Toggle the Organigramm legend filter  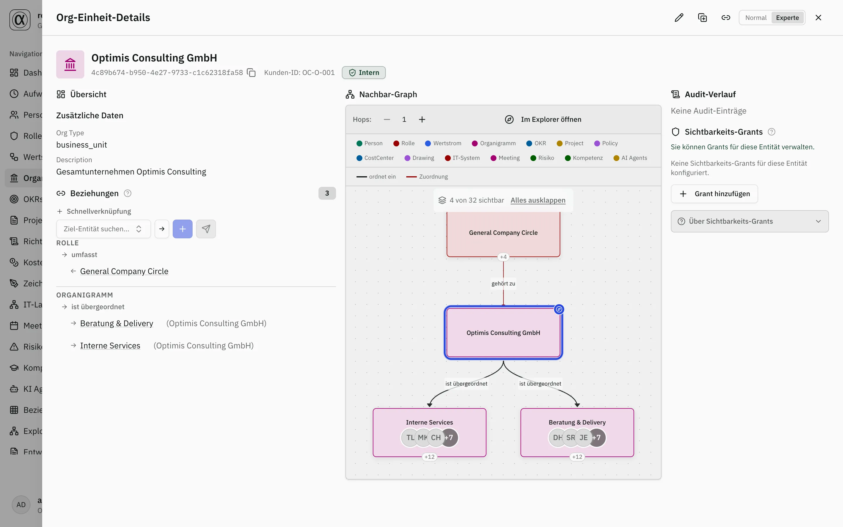pos(494,143)
